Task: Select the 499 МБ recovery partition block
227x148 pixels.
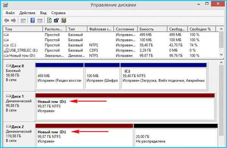Action: [59, 76]
